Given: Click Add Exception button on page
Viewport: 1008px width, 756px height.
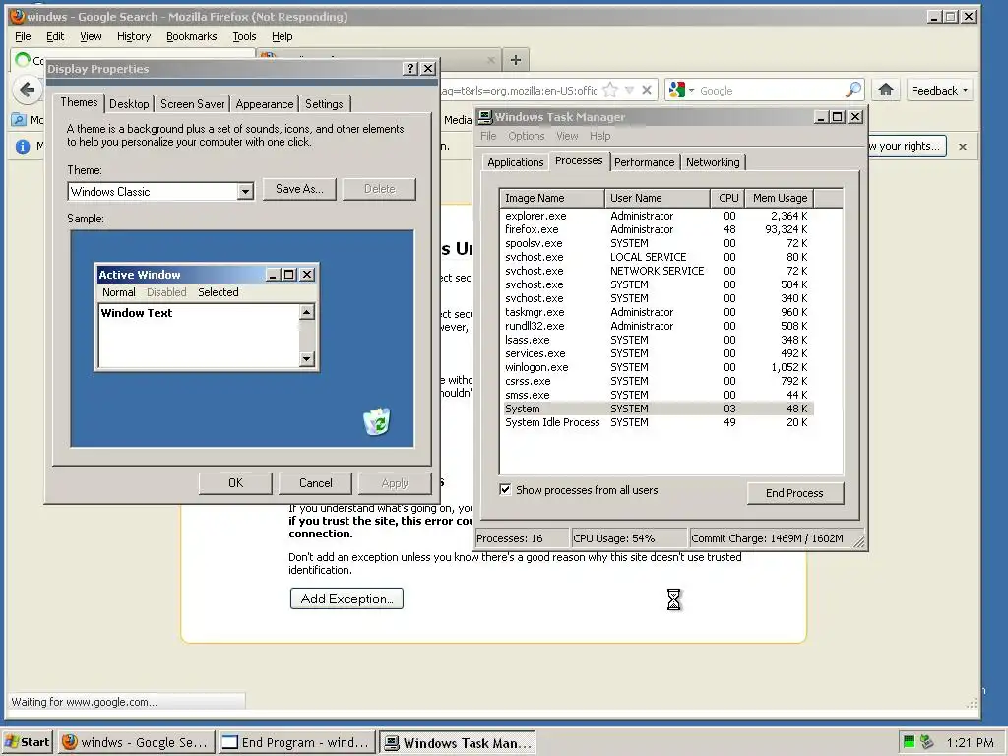Looking at the screenshot, I should pyautogui.click(x=346, y=598).
